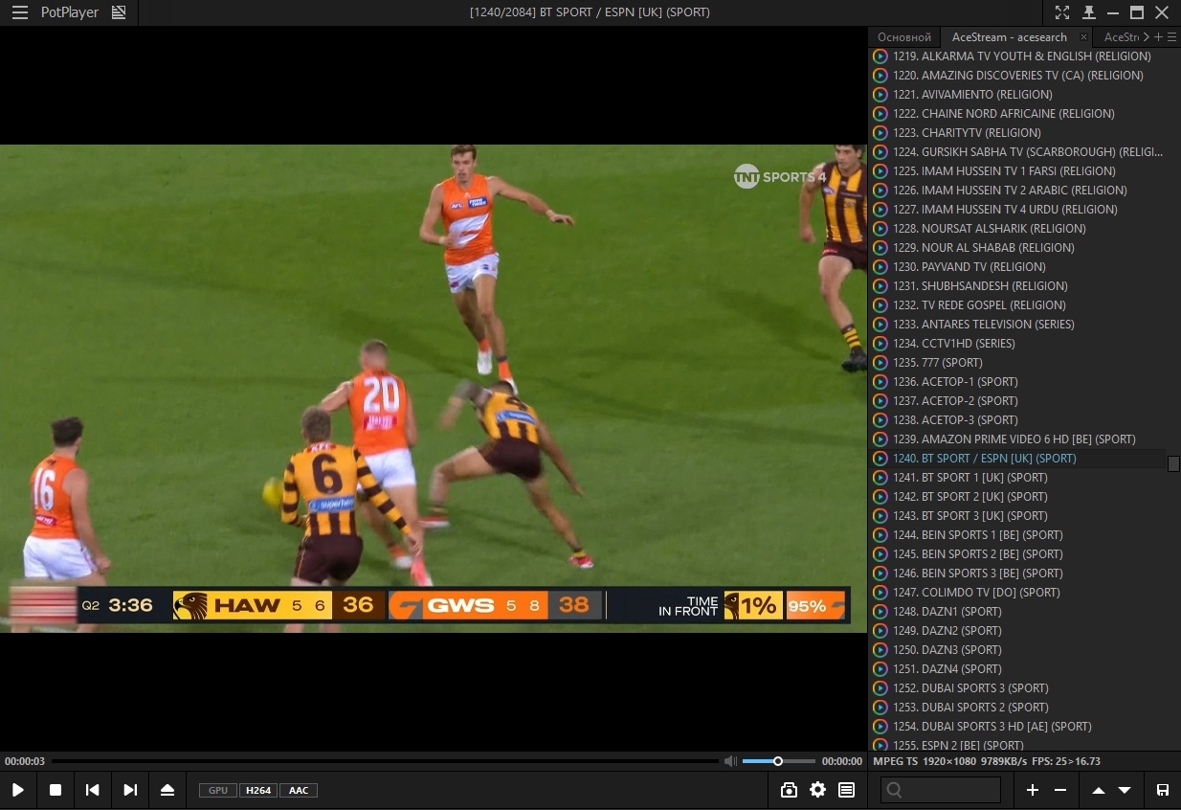
Task: Select 1220. AMAZING DISCOVERIES TV (CA)
Action: pos(1018,76)
